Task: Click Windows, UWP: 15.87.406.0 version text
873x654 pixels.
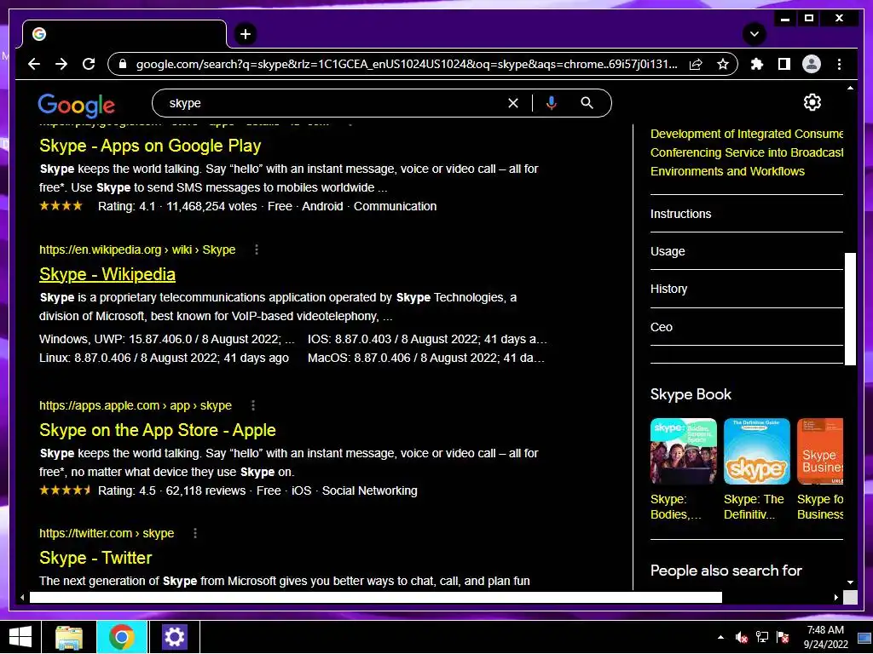Action: pos(167,339)
